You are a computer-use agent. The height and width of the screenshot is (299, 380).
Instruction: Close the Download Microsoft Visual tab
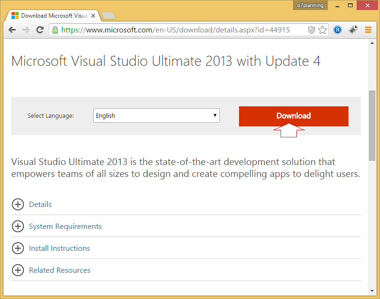(93, 16)
